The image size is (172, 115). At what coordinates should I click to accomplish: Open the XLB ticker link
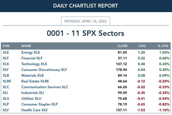[x=6, y=76]
